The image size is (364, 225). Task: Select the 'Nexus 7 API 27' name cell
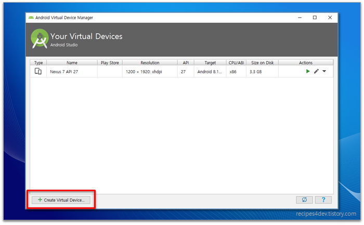[72, 71]
